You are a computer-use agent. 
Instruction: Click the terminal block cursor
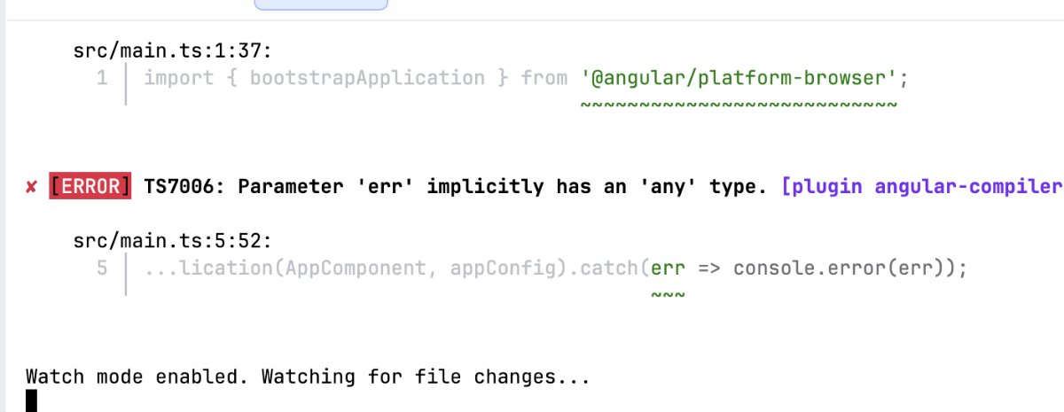[32, 400]
